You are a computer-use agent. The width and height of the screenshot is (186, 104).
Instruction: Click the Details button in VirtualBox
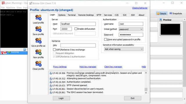click(x=162, y=14)
